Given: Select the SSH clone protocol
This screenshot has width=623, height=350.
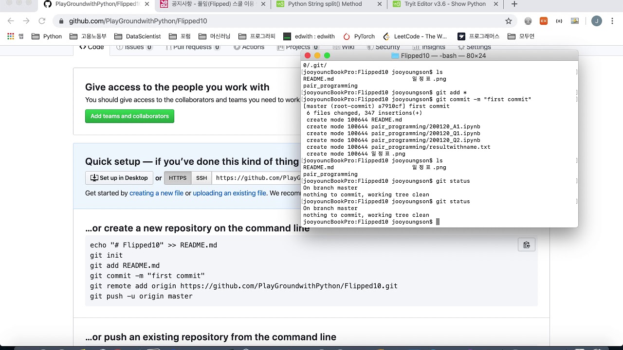Looking at the screenshot, I should pyautogui.click(x=202, y=178).
